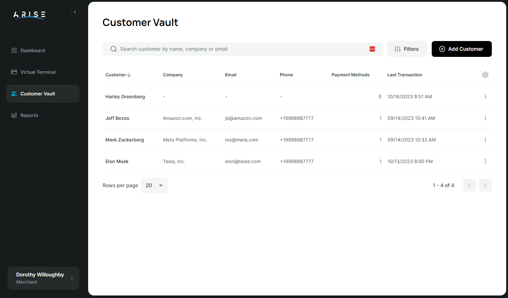Click the ARISE logo

[29, 15]
